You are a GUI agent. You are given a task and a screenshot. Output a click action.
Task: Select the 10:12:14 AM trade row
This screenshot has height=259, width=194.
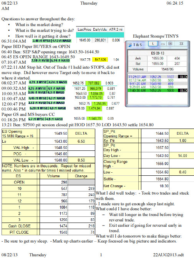click(x=158, y=80)
